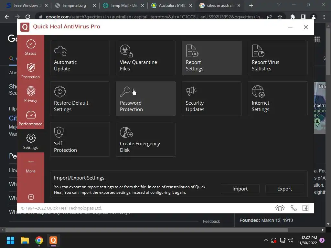Share this page icon in address bar
This screenshot has height=248, width=331.
pyautogui.click(x=270, y=17)
